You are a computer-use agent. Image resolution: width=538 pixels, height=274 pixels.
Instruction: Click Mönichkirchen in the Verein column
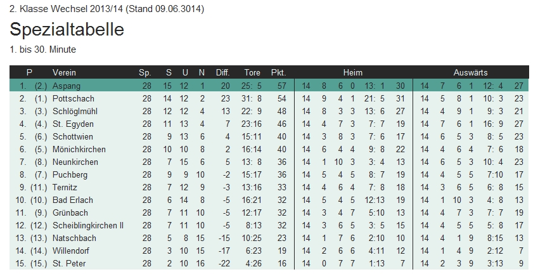pyautogui.click(x=79, y=149)
